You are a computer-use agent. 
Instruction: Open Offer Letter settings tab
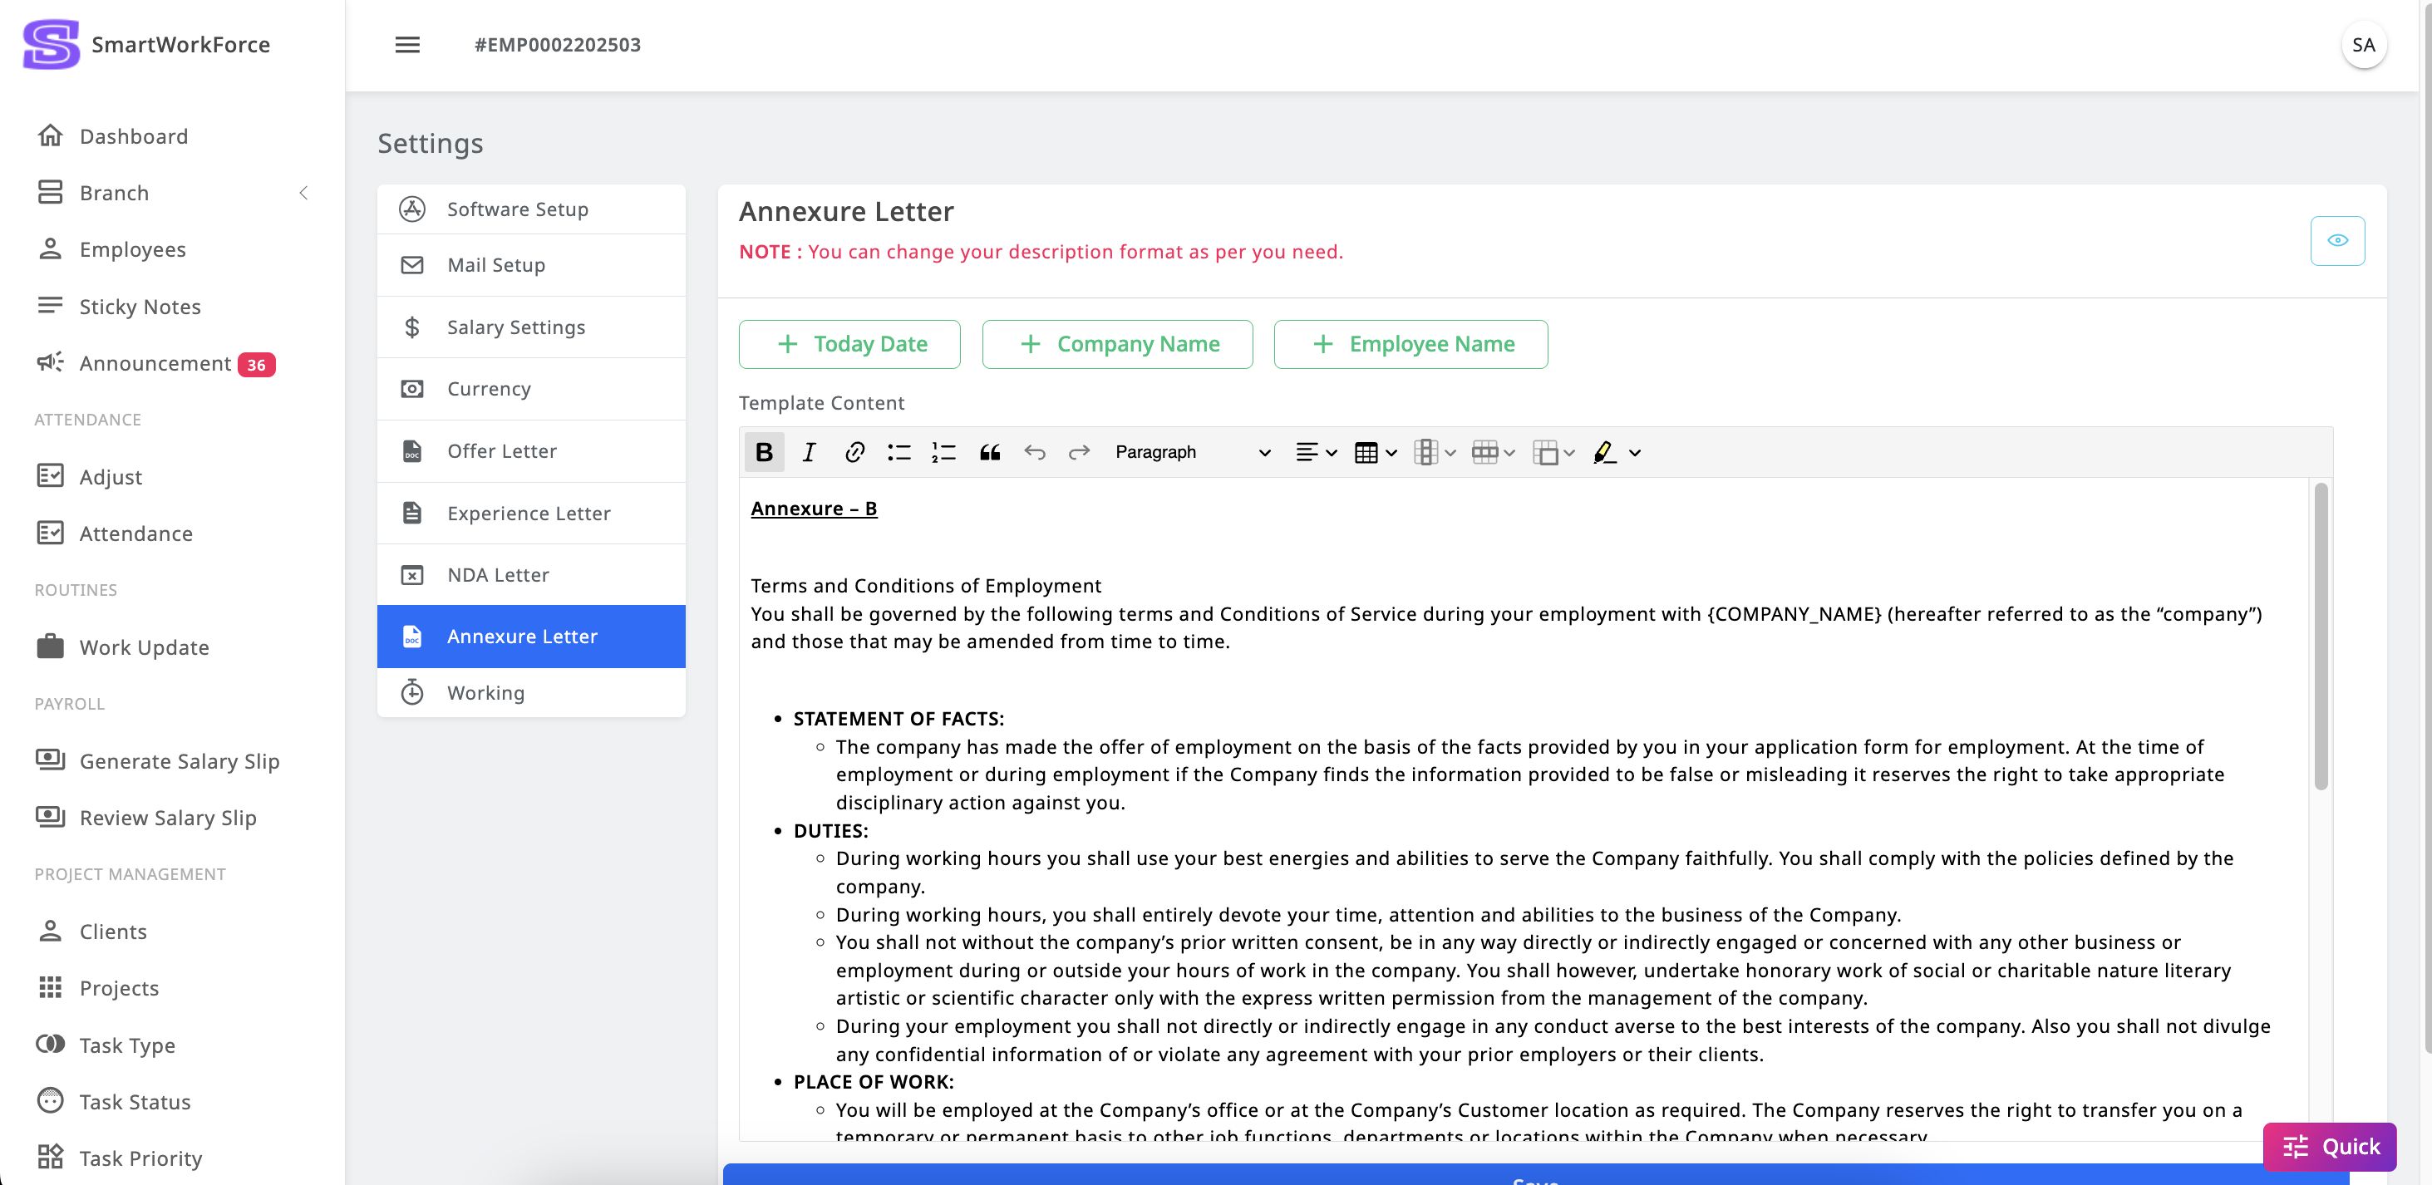coord(531,451)
